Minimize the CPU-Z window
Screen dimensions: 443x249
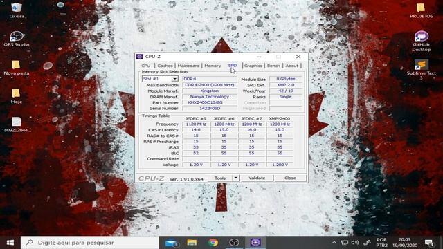pyautogui.click(x=259, y=57)
